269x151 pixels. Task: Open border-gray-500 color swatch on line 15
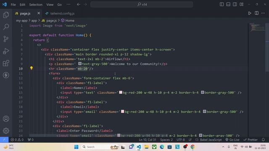203,92
